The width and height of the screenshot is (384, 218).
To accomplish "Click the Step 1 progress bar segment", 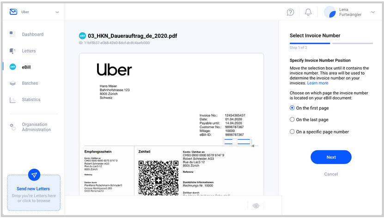I will [310, 43].
